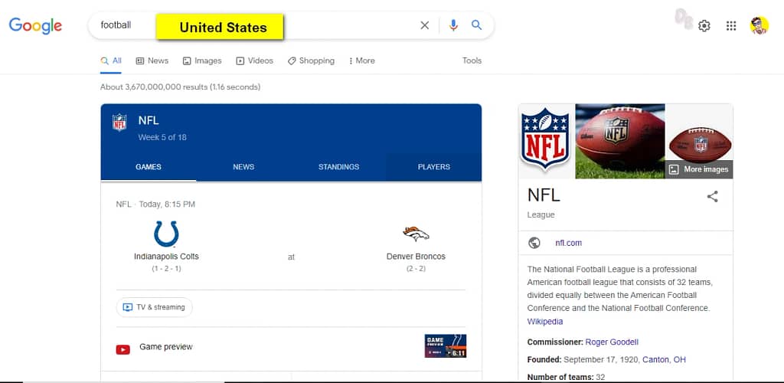Open the search Tools button
784x383 pixels.
(x=472, y=61)
